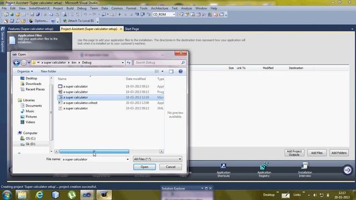Viewport: 356px width, 200px height.
Task: Go to Application Registry step
Action: (264, 170)
